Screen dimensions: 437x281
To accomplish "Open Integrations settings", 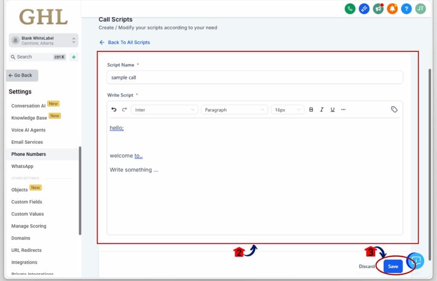I will [24, 262].
